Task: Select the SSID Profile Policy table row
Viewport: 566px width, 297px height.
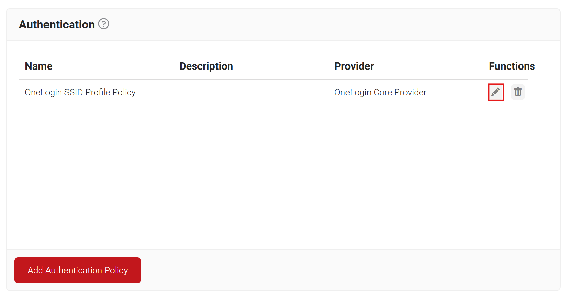Action: (x=273, y=92)
